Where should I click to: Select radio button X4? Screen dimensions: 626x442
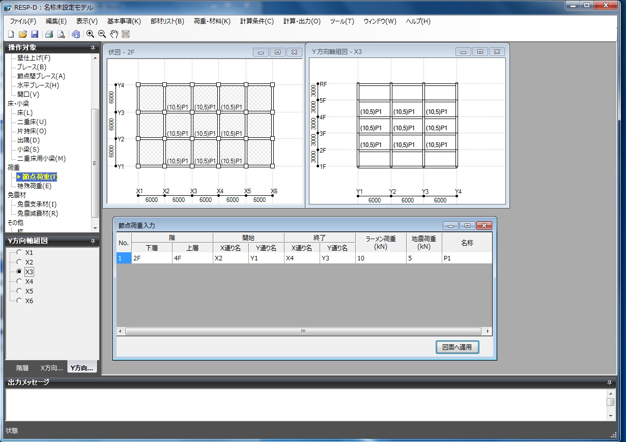tap(19, 281)
